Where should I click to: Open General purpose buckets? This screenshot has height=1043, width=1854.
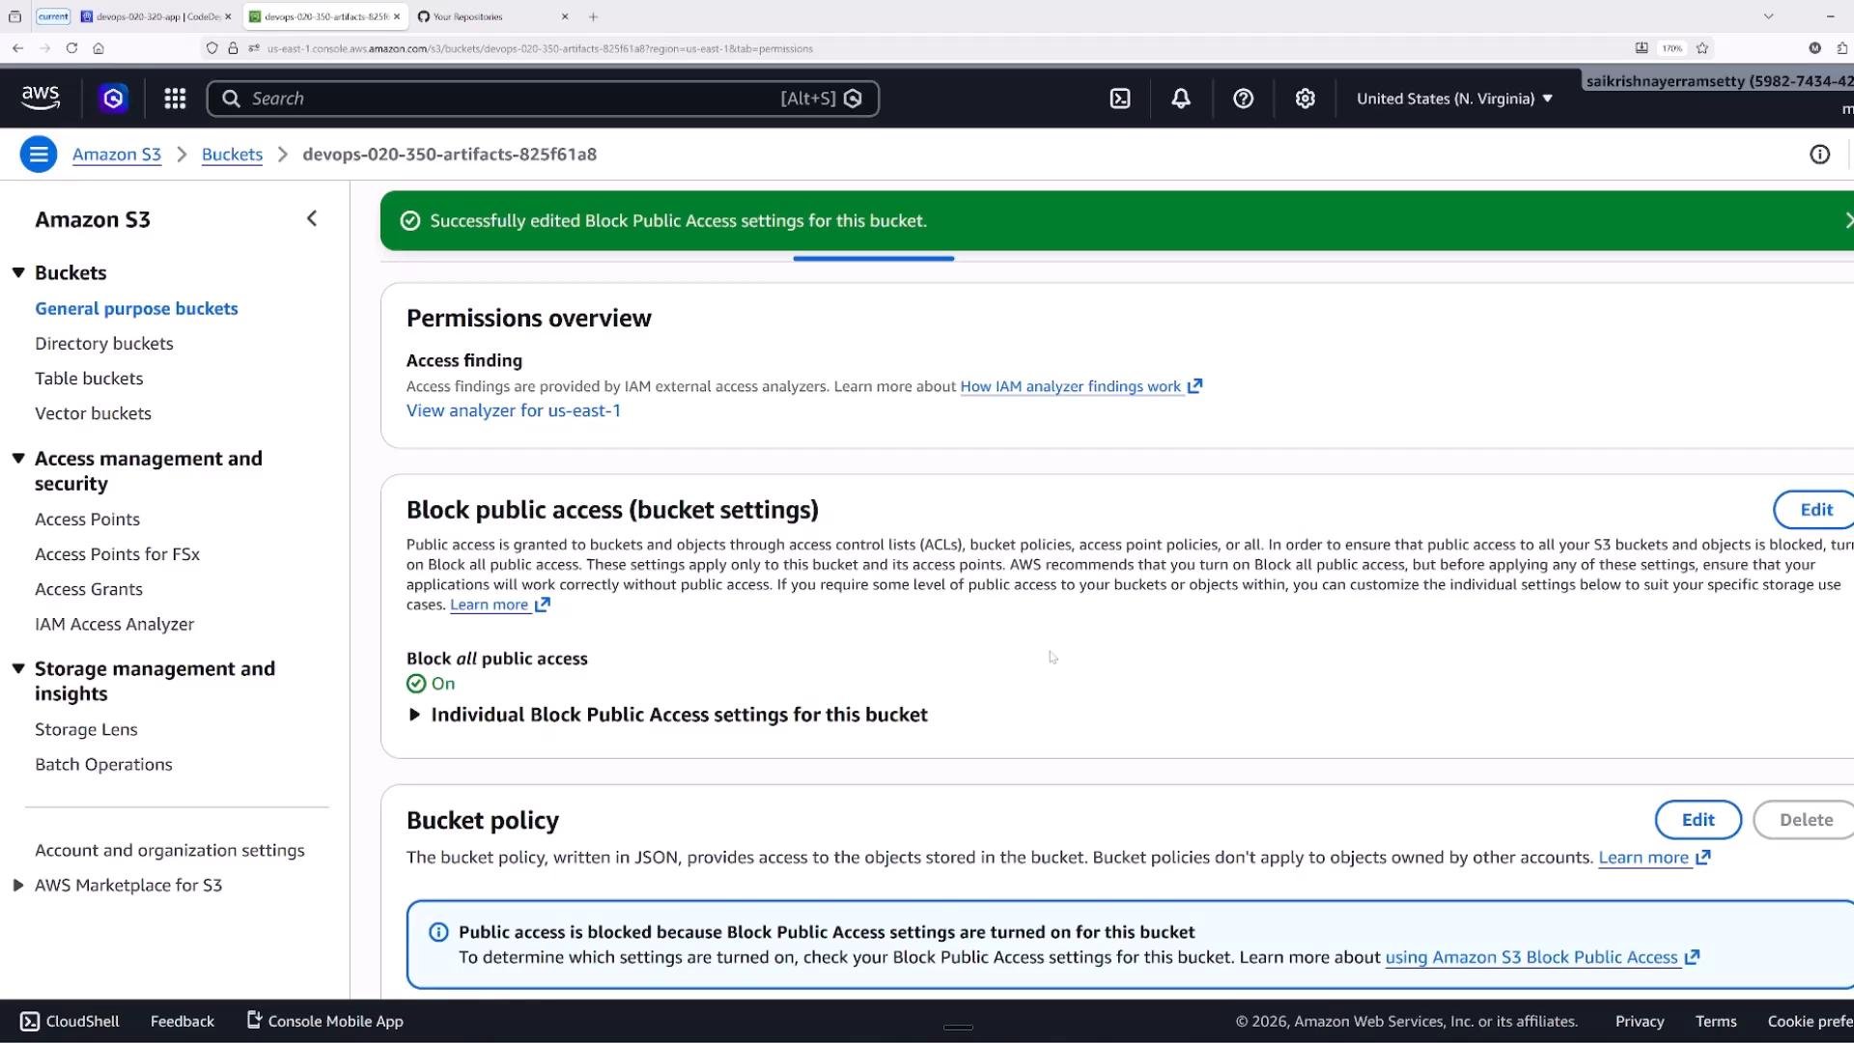(x=136, y=309)
